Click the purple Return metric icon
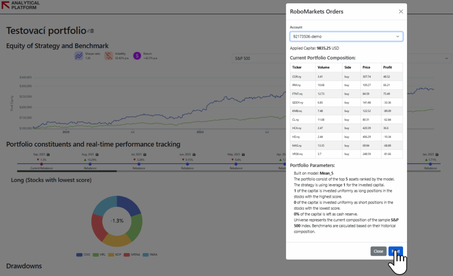453x276 pixels. (x=137, y=55)
